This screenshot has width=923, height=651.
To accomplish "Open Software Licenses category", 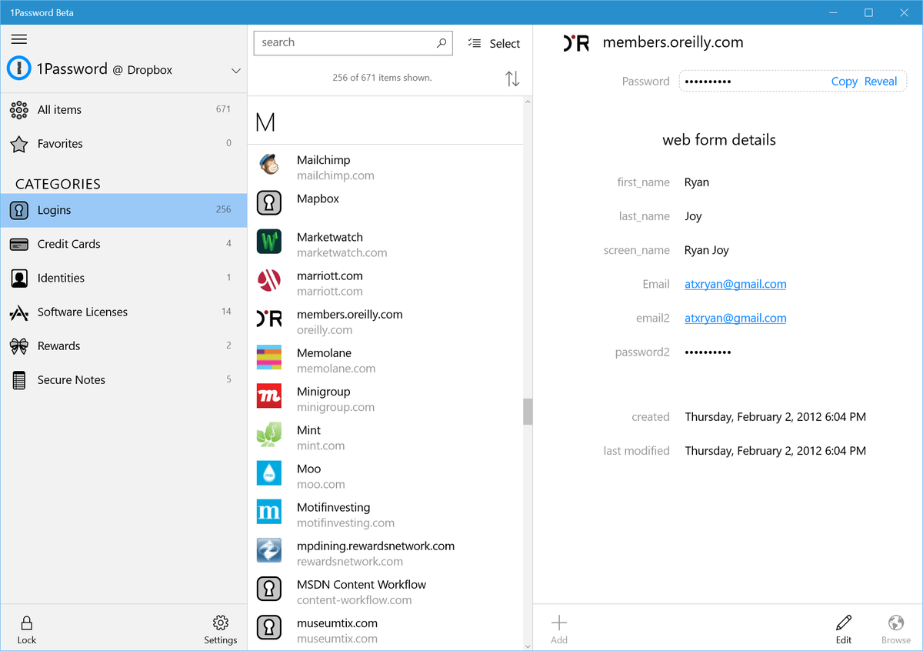I will (x=123, y=312).
